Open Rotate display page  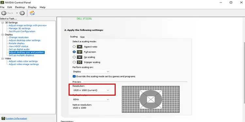tap(17, 43)
